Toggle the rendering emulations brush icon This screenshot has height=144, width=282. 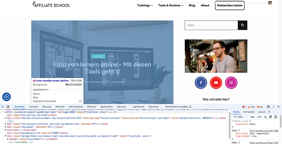pos(270,117)
